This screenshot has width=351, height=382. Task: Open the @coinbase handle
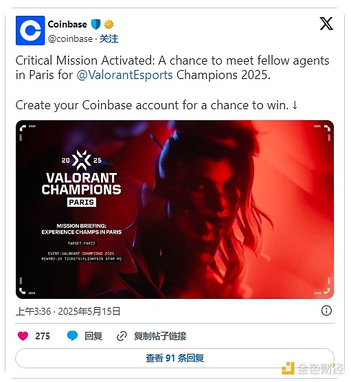(70, 39)
